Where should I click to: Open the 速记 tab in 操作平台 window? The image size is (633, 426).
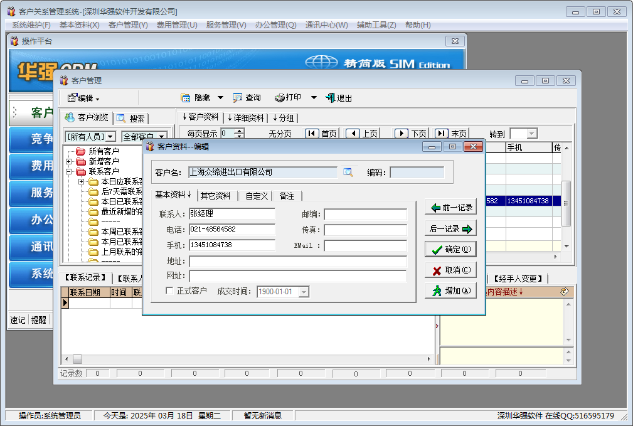click(18, 320)
